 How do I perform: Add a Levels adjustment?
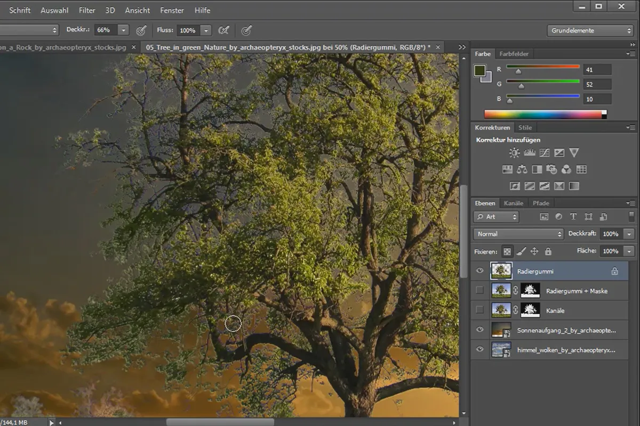pos(529,153)
